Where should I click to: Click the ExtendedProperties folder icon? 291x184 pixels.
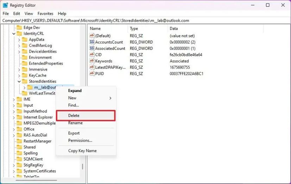25,63
